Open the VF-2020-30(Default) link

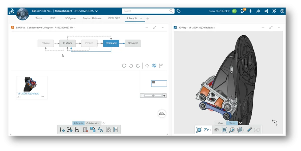28,94
